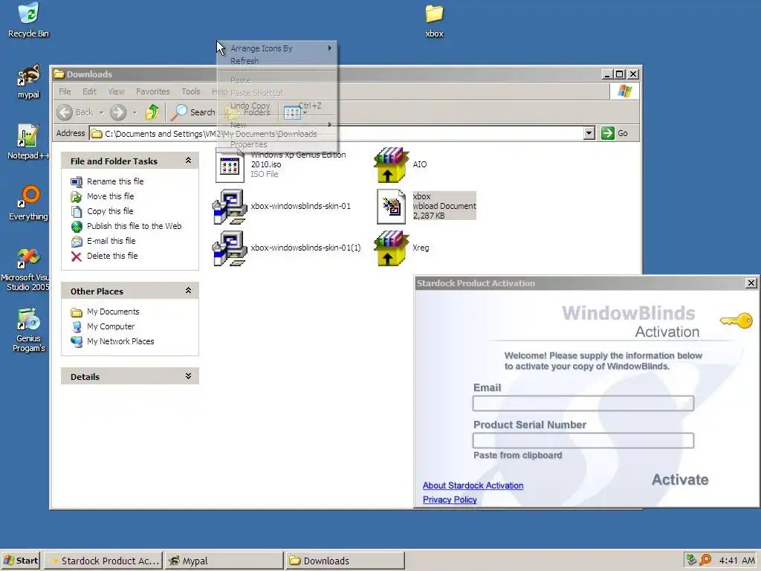The image size is (761, 571).
Task: Open the mypal desktop shortcut
Action: [29, 82]
